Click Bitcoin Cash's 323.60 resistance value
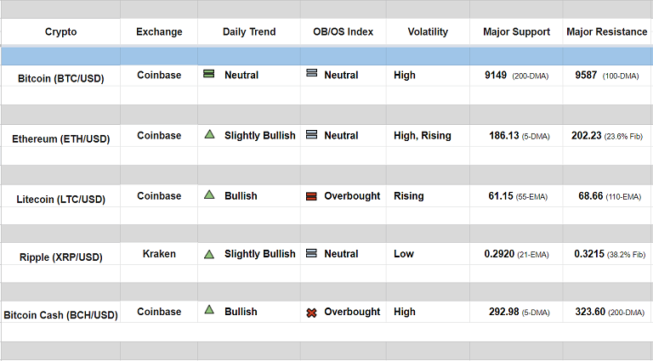The height and width of the screenshot is (361, 653). 589,312
